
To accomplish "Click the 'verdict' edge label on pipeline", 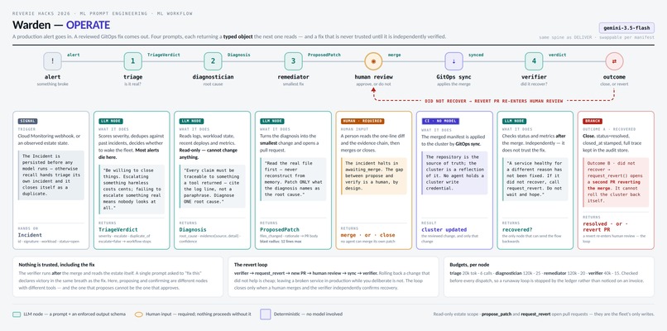I will 557,55.
